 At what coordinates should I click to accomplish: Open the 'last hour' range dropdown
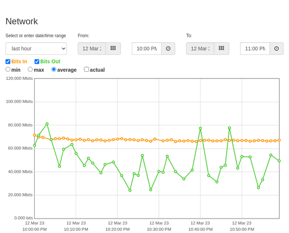(36, 49)
